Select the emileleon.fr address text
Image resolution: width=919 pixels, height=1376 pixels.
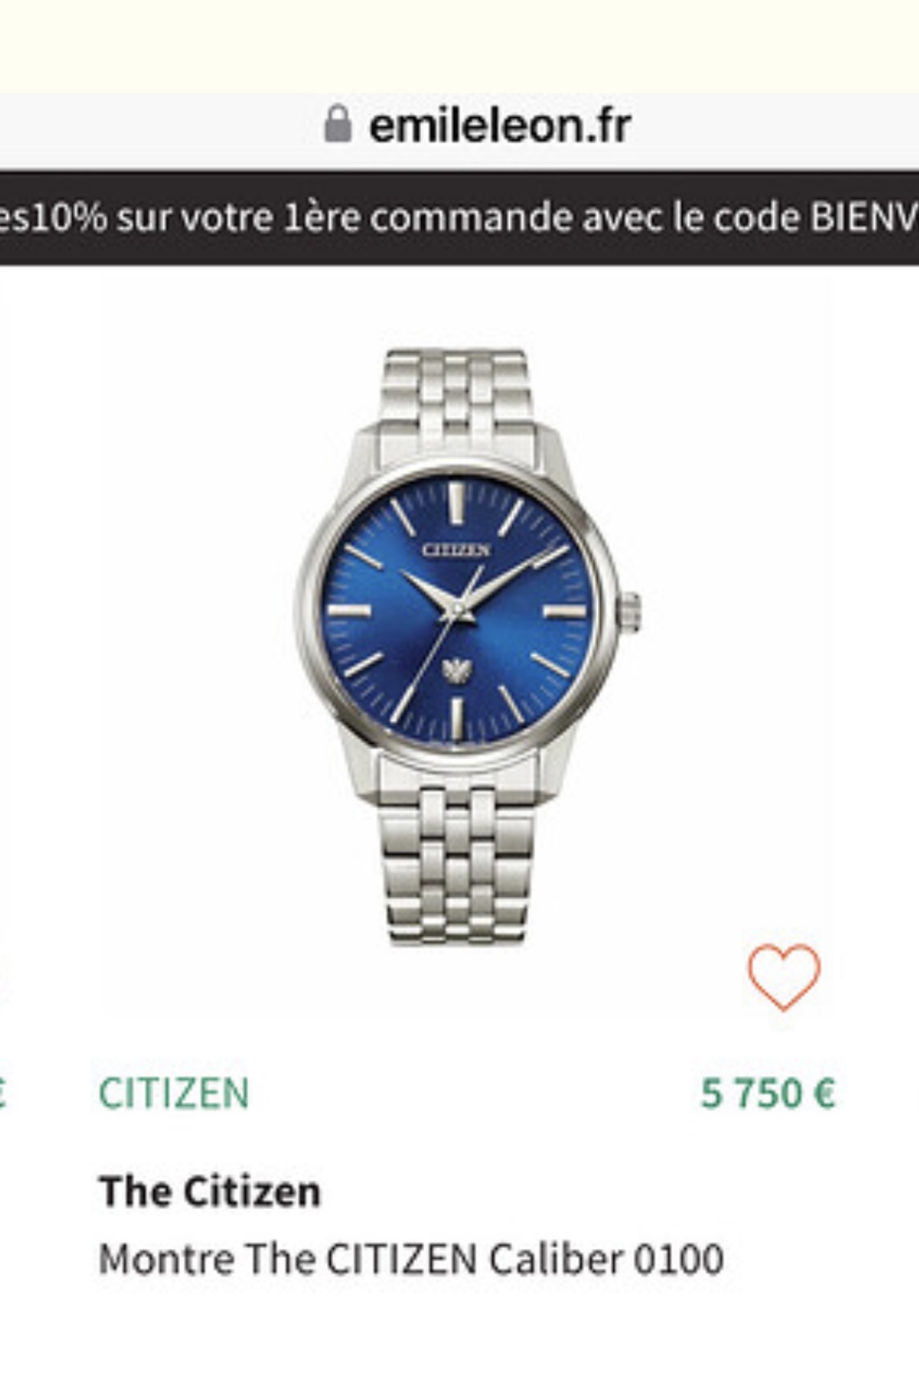500,126
